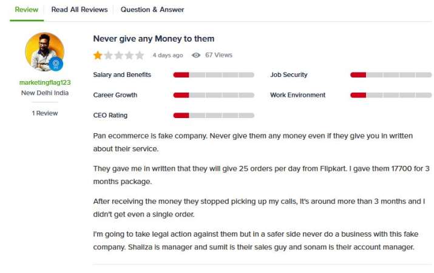Open review title Never give any Money
This screenshot has height=273, width=434.
point(154,39)
